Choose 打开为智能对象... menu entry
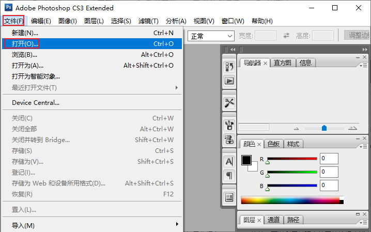Viewport: 371px width, 232px height. point(92,76)
